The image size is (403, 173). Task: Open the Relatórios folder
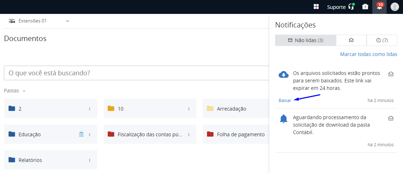pyautogui.click(x=30, y=160)
